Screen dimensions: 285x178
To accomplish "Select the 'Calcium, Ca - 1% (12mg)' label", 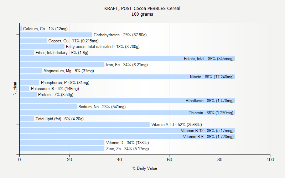I will pyautogui.click(x=45, y=29).
